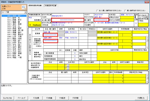
Task: Click the masked corporate number field
Action: [x=67, y=20]
